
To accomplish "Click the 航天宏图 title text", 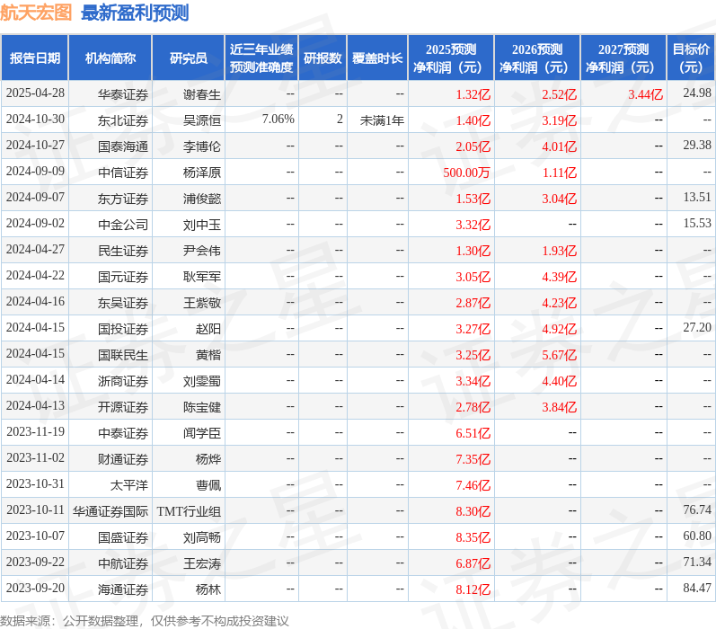I will pos(36,13).
